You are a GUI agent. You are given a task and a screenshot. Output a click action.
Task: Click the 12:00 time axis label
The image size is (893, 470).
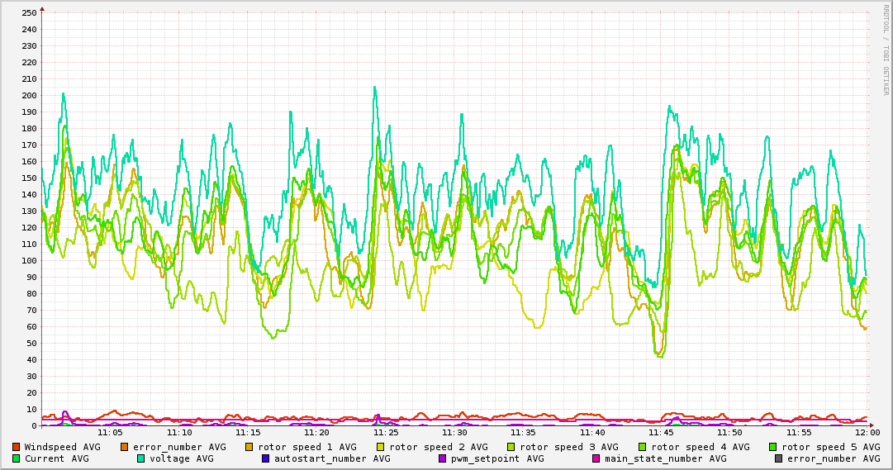[867, 433]
